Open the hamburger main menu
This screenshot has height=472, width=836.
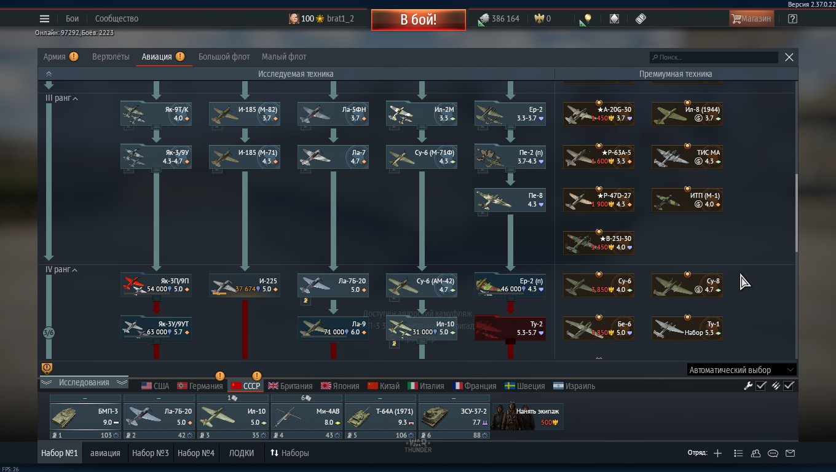point(44,18)
